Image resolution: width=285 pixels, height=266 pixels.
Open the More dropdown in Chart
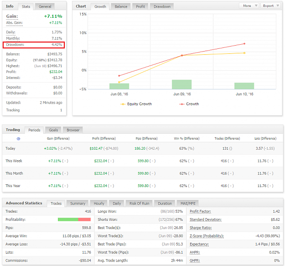[250, 6]
